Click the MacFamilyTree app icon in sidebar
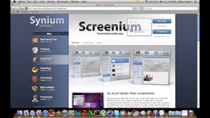 click(35, 40)
